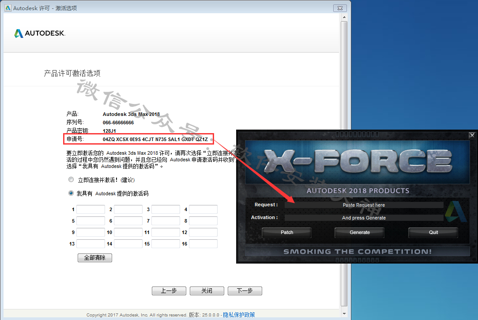Image resolution: width=478 pixels, height=320 pixels.
Task: Proceed with the 下一步 button
Action: [245, 291]
